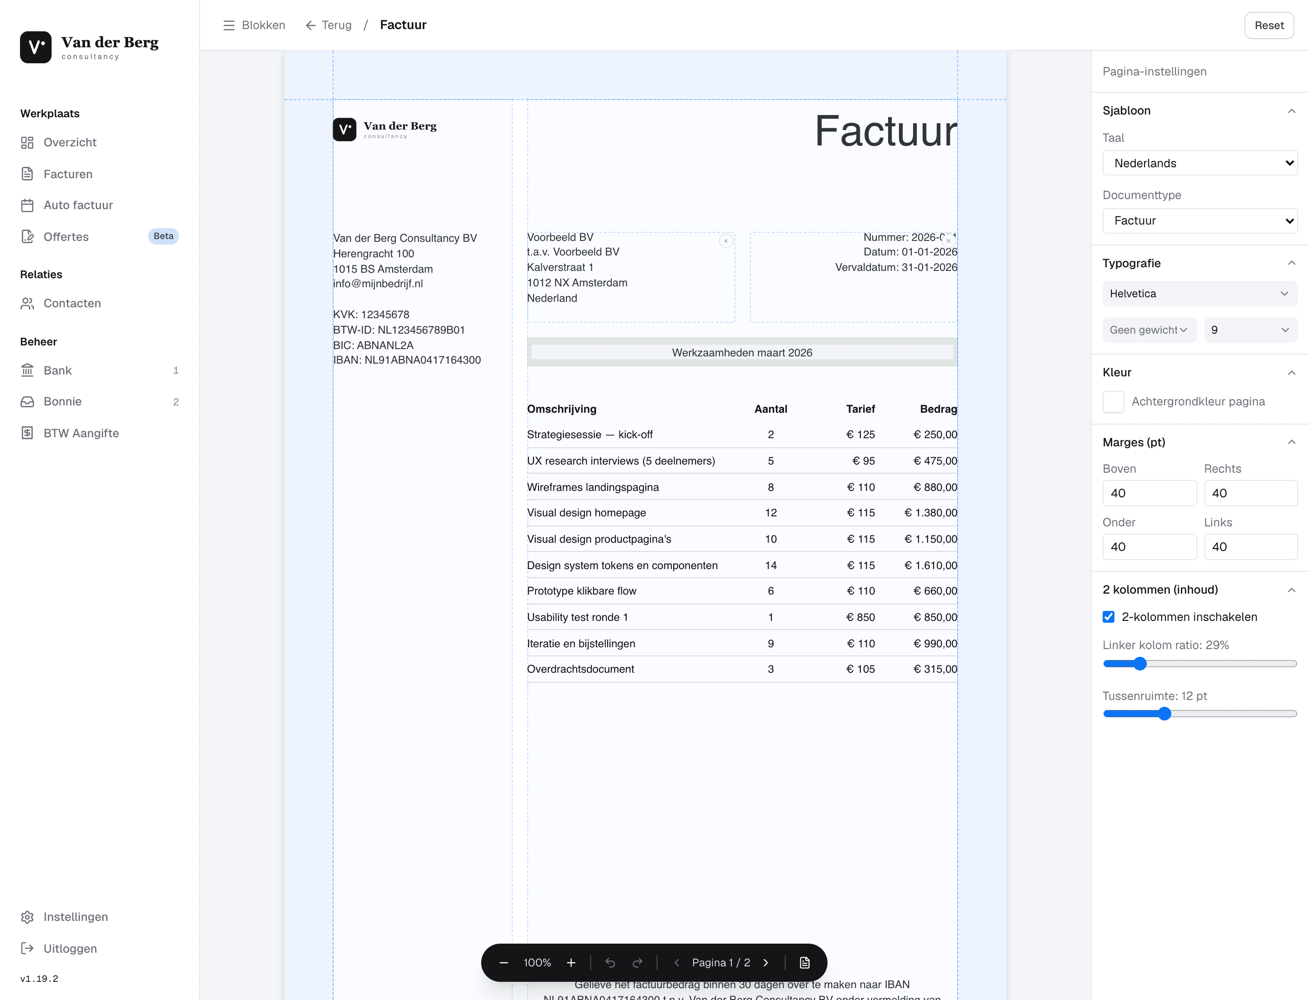Image resolution: width=1309 pixels, height=1000 pixels.
Task: Click the Overdrachtsdocument table row
Action: (x=742, y=670)
